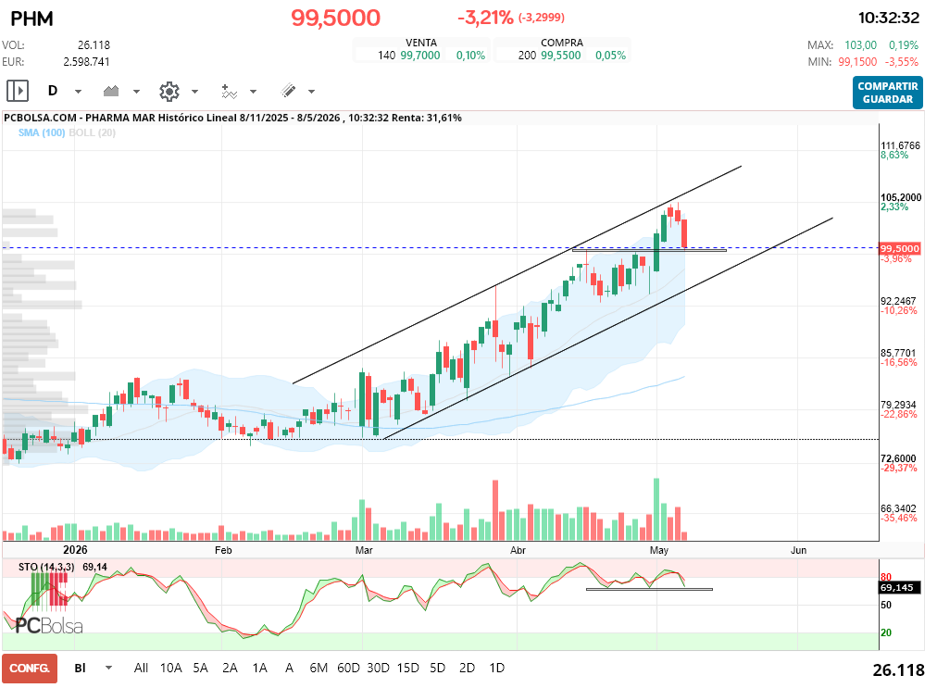Click the 111,6766 price axis label
The height and width of the screenshot is (688, 937).
[x=901, y=146]
